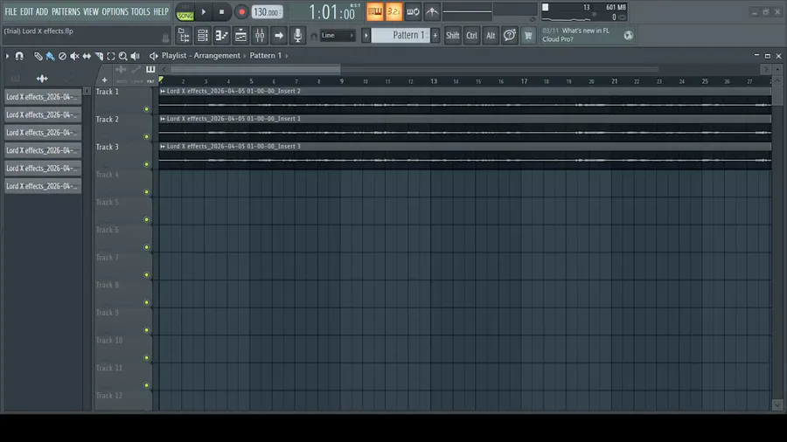Image resolution: width=787 pixels, height=442 pixels.
Task: Add a track with plus button
Action: (104, 80)
